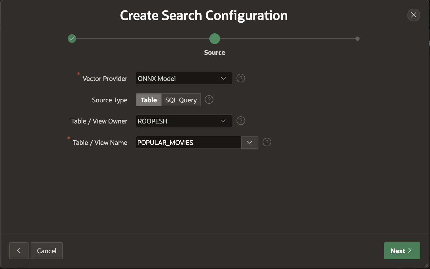Viewport: 430px width, 269px height.
Task: Go back using the previous arrow button
Action: tap(19, 251)
